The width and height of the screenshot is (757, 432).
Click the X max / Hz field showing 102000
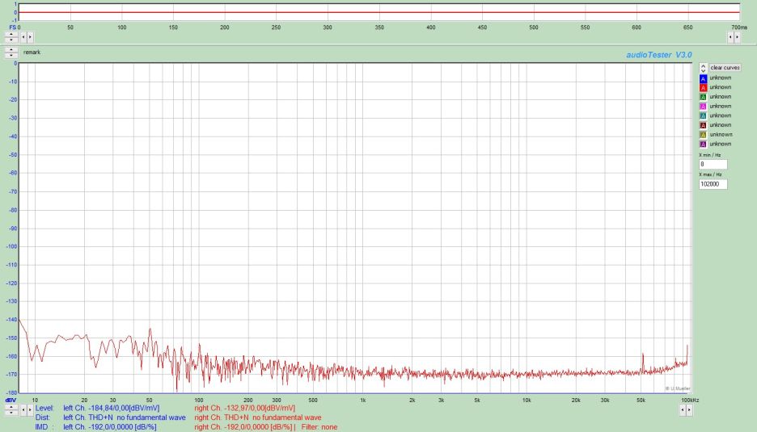[713, 184]
